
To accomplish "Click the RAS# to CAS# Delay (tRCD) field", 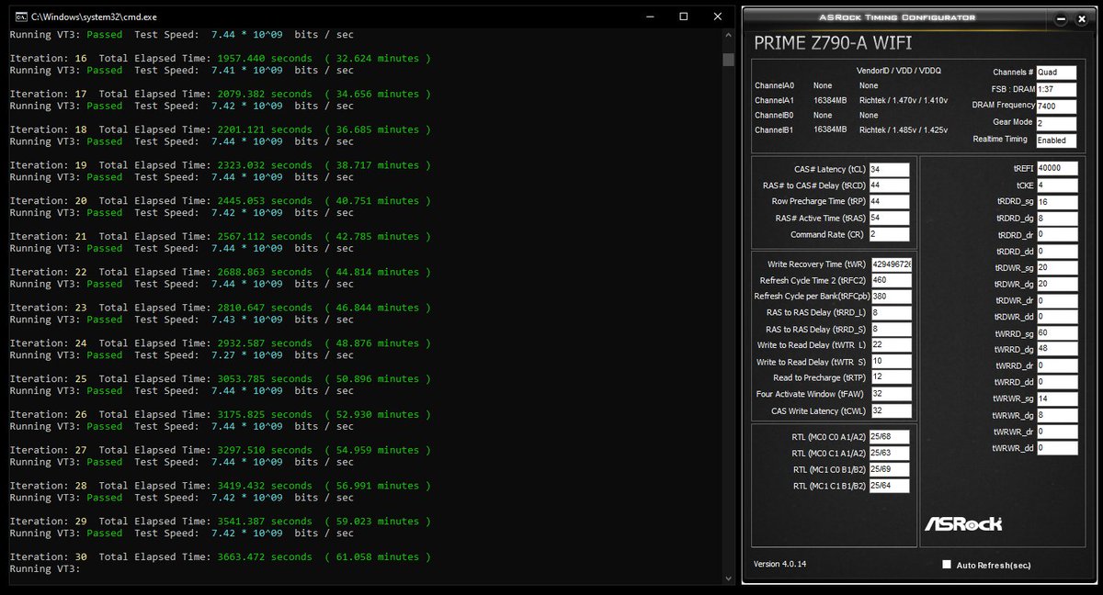I will [890, 185].
